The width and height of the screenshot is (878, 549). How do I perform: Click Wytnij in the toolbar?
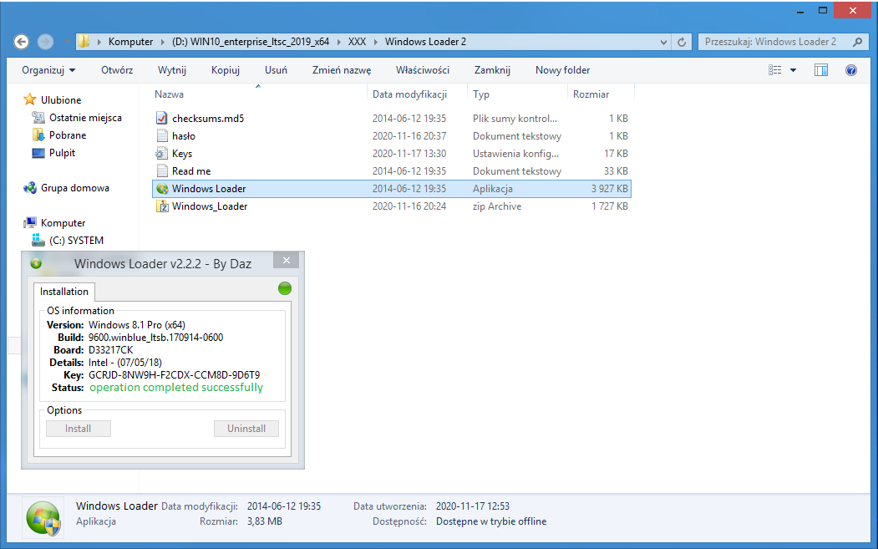click(x=172, y=70)
